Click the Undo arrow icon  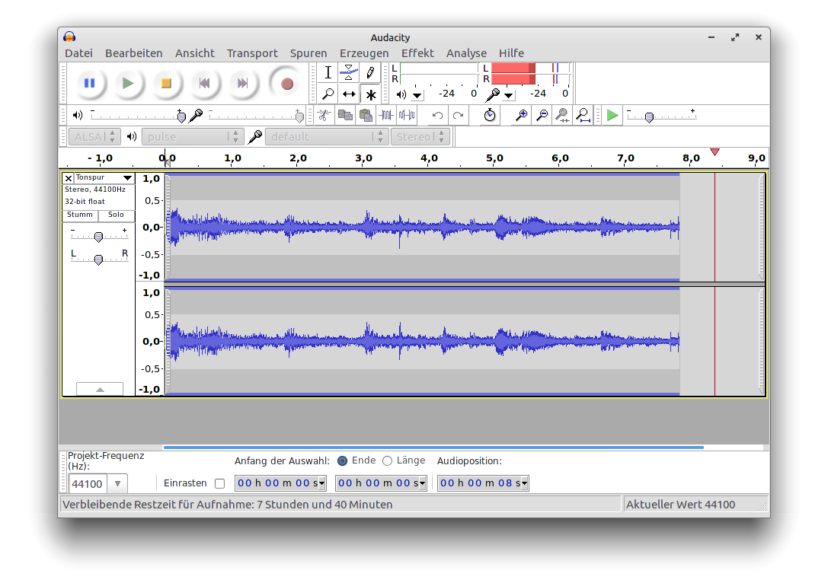437,115
